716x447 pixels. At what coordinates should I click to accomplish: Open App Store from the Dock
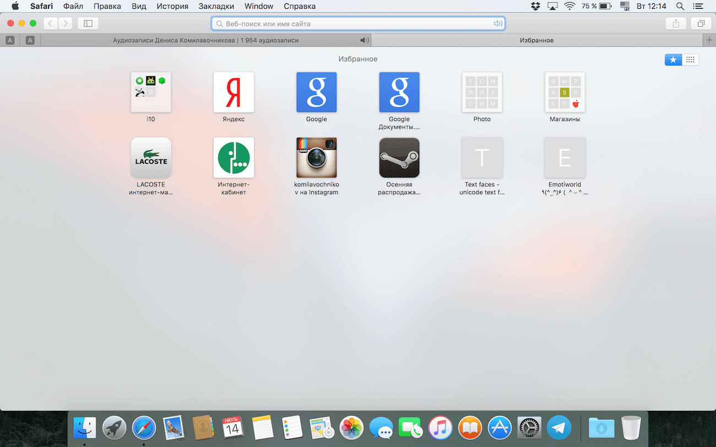click(500, 427)
